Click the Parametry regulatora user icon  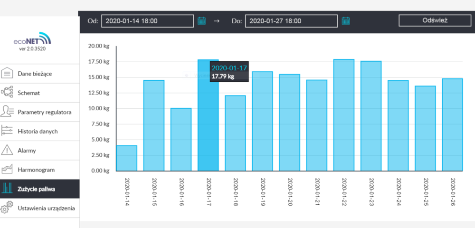(x=7, y=112)
